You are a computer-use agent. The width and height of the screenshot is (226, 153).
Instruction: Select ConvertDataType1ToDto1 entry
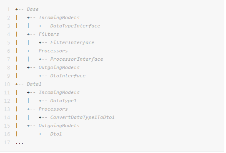82,118
